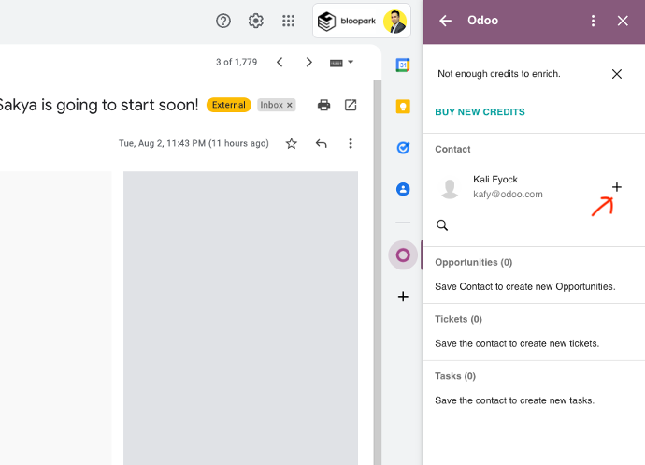
Task: Open Gmail settings gear
Action: pos(256,21)
